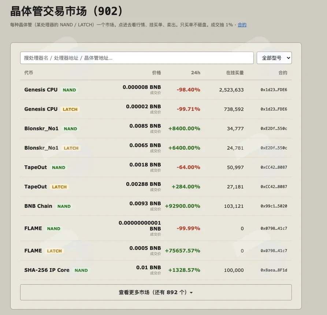Select the Blonskr_No1 LATCH market
This screenshot has height=315, width=327.
tap(156, 148)
